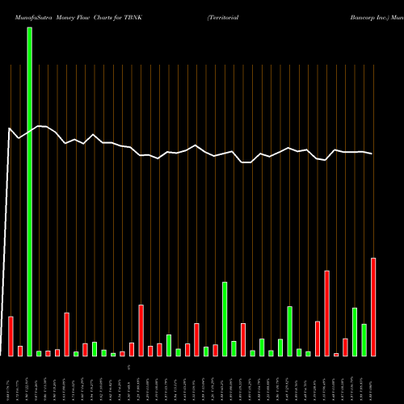404x404 pixels.
Task: Select the second-tallest red bar in the chart
Action: [327, 314]
